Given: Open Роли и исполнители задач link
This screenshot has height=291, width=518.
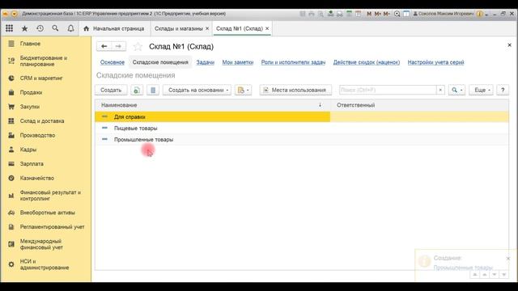Looking at the screenshot, I should tap(293, 62).
